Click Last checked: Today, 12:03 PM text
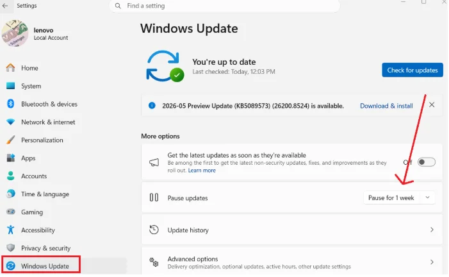The image size is (449, 277). click(x=234, y=72)
